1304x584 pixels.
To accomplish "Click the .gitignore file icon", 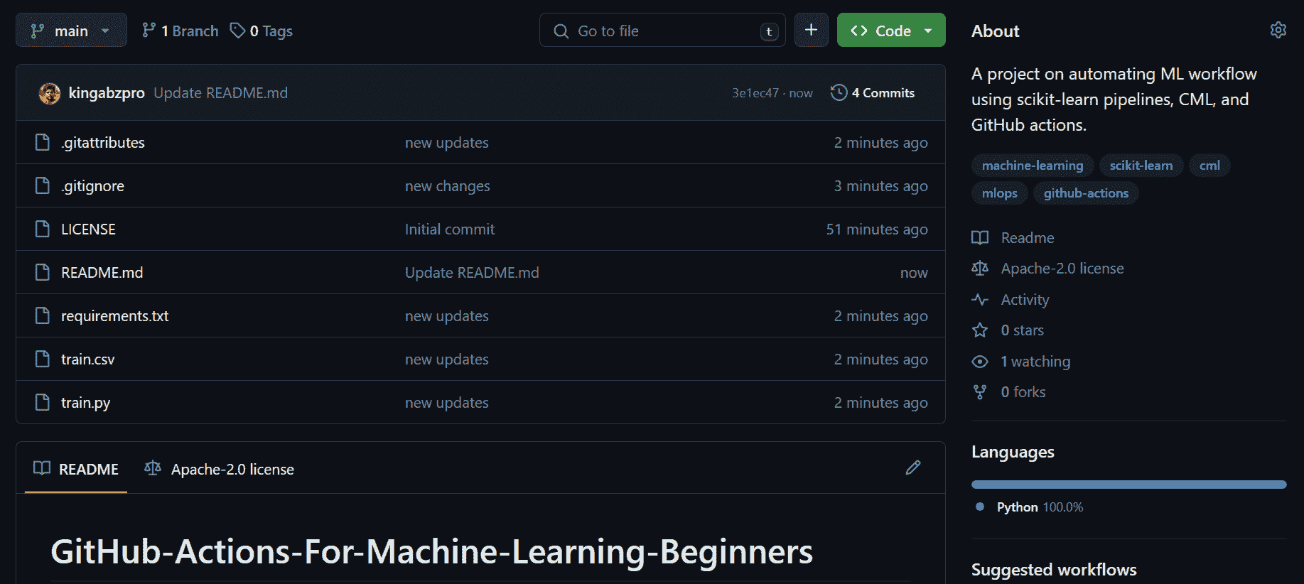I will pyautogui.click(x=43, y=185).
